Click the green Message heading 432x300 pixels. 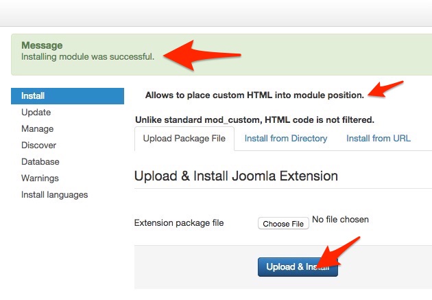pos(42,45)
